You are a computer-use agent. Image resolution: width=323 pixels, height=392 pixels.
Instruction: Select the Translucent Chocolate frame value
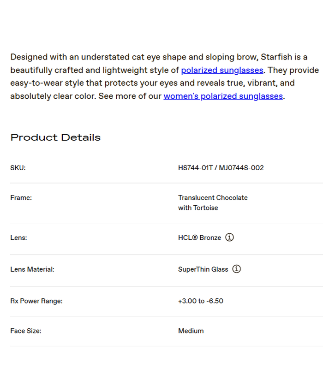coord(213,198)
